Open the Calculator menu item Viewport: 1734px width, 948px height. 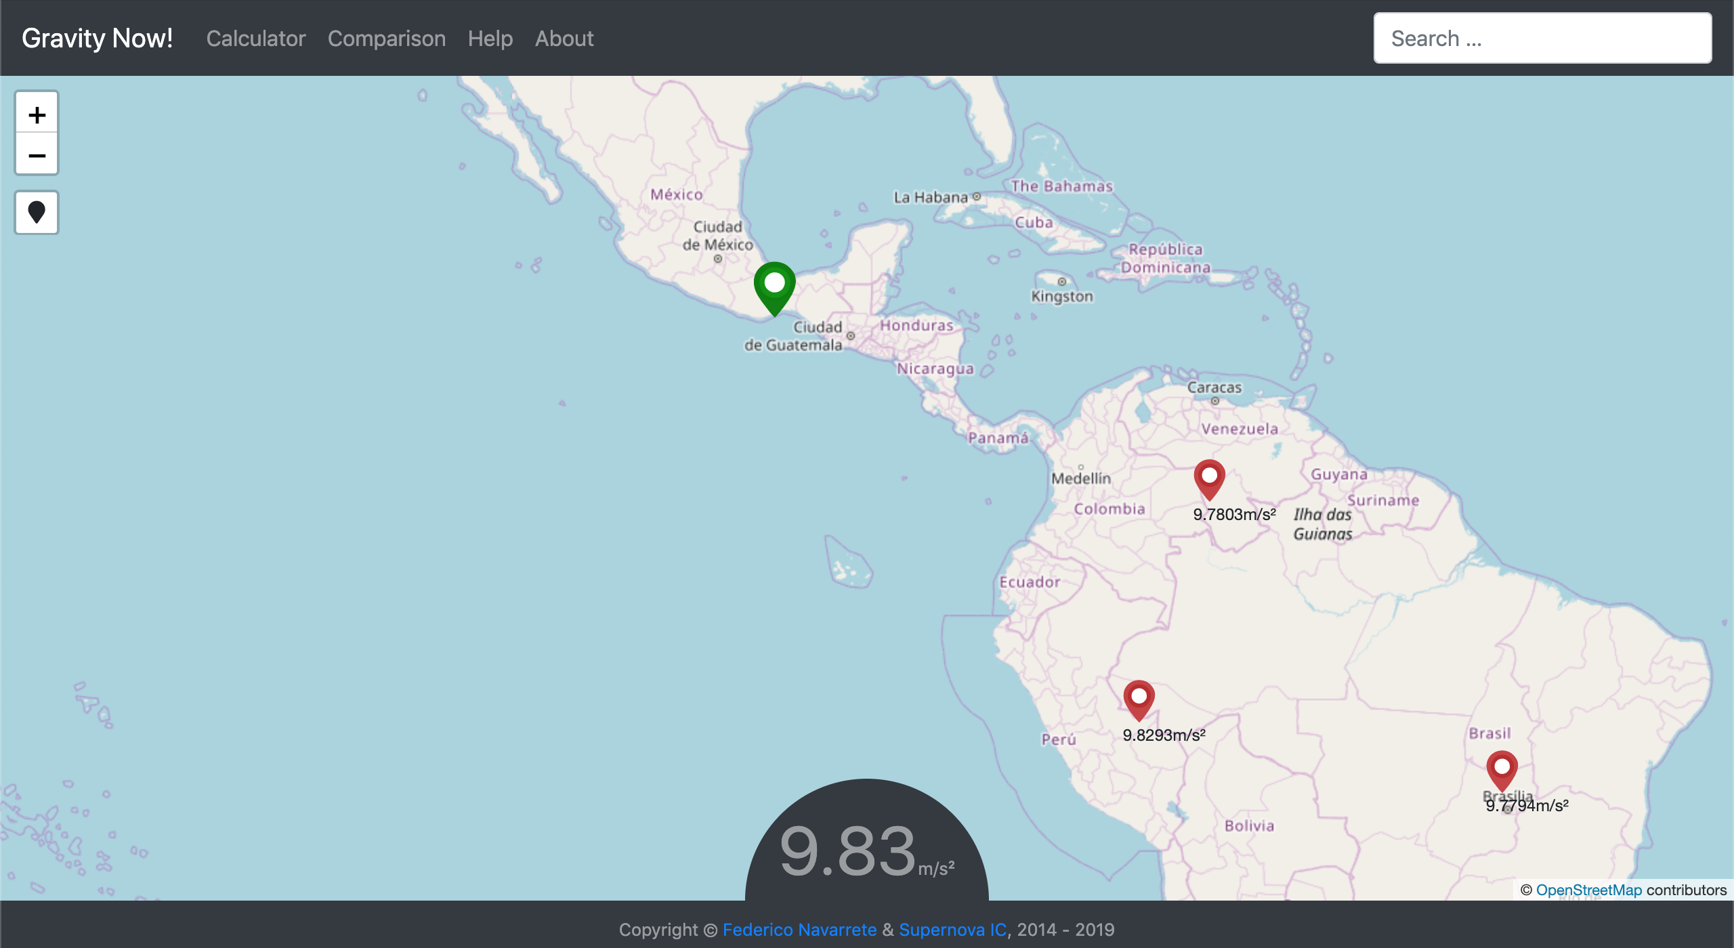pos(256,39)
